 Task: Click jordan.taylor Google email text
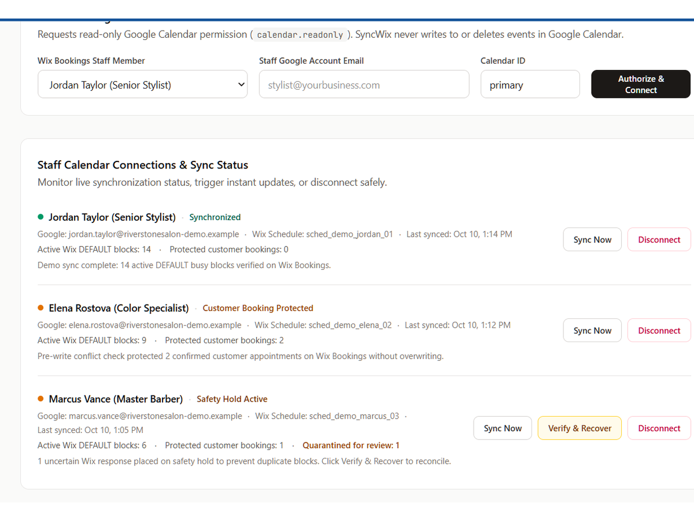tap(138, 234)
